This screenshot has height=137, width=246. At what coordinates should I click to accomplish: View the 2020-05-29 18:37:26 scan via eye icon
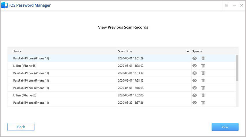[194, 103]
